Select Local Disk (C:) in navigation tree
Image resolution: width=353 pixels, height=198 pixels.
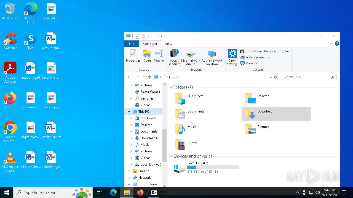tap(148, 164)
